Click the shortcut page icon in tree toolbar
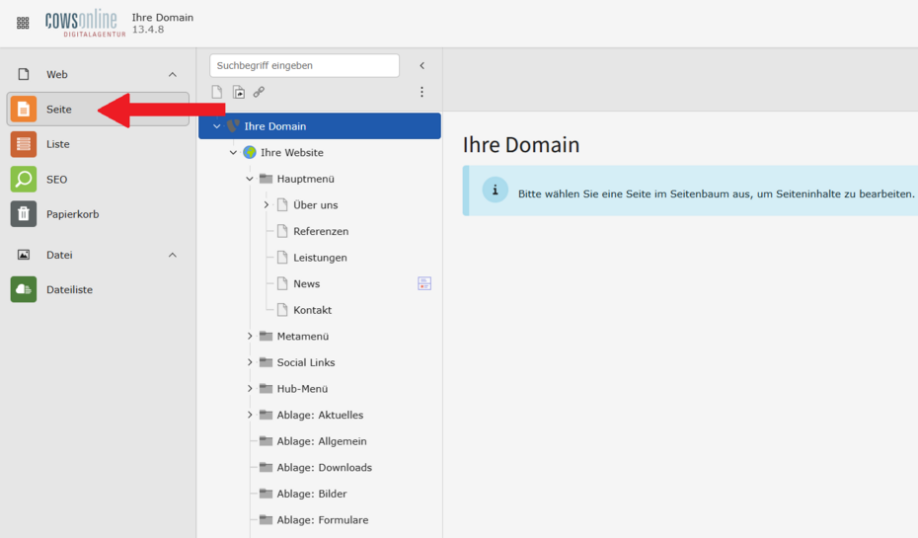 [x=238, y=92]
